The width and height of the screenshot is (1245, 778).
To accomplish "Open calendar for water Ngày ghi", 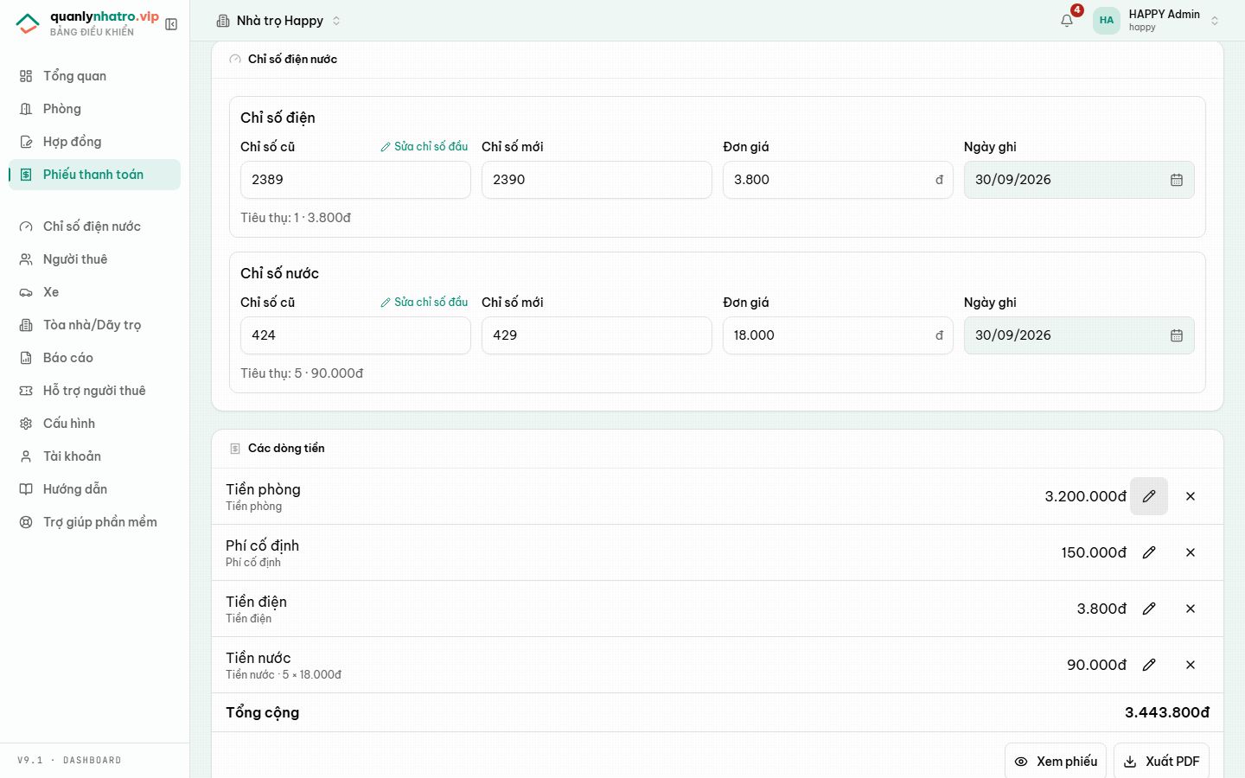I will 1177,335.
